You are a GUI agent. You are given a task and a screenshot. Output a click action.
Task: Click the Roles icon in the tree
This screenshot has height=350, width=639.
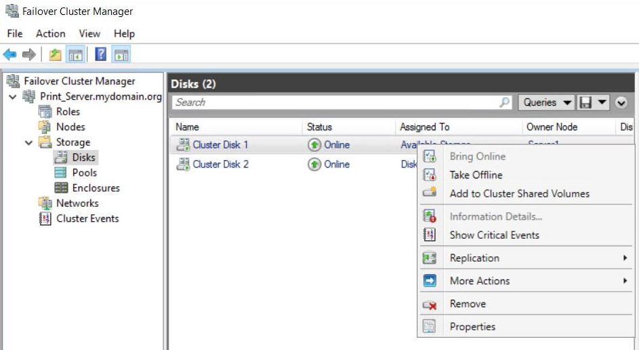tap(45, 111)
